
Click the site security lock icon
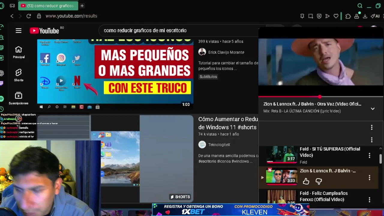[x=39, y=16]
